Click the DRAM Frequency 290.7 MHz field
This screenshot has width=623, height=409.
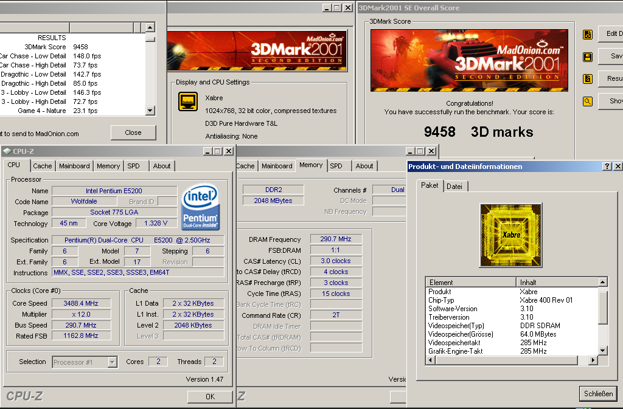[x=336, y=239]
